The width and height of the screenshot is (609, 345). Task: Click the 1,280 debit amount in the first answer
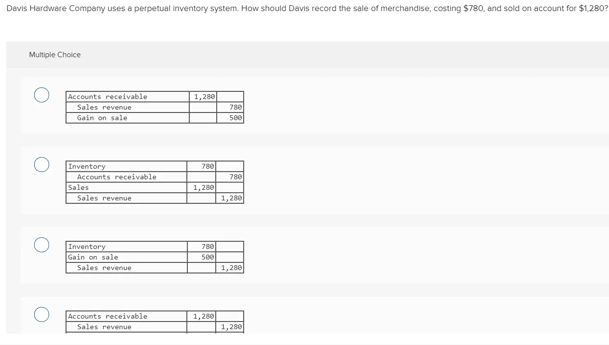point(203,97)
